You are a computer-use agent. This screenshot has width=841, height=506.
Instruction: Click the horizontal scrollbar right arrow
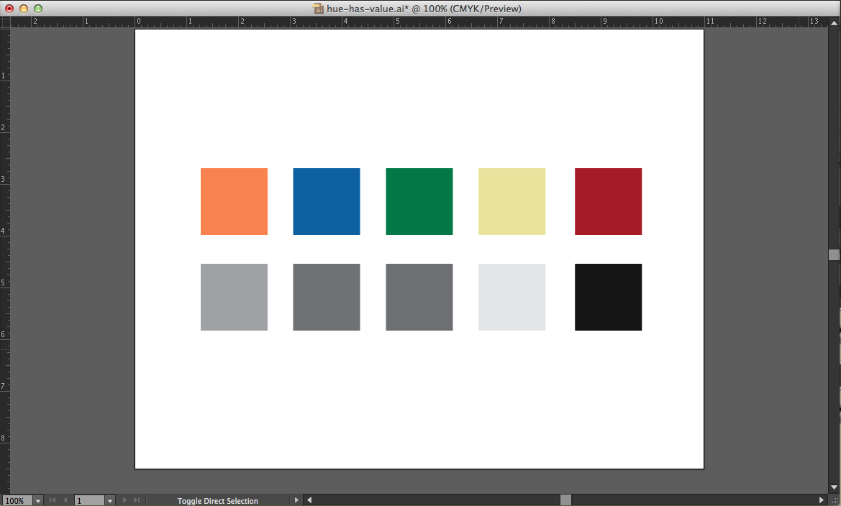(x=822, y=500)
